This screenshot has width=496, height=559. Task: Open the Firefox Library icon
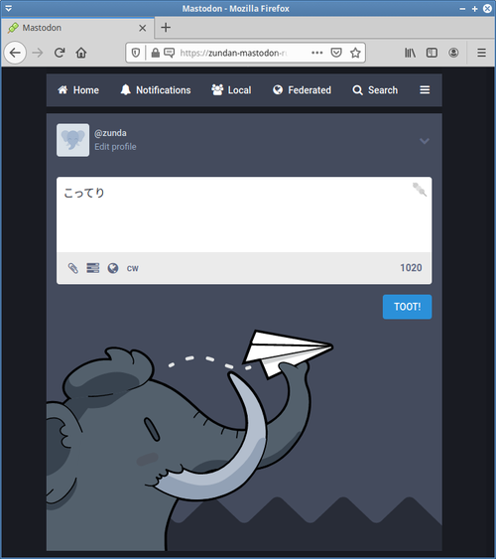[410, 53]
